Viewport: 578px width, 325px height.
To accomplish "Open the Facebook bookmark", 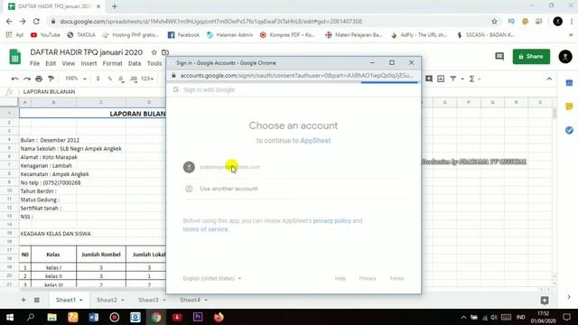I will tap(183, 35).
